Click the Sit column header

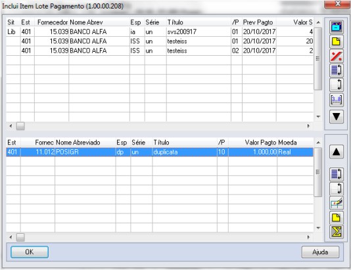13,22
